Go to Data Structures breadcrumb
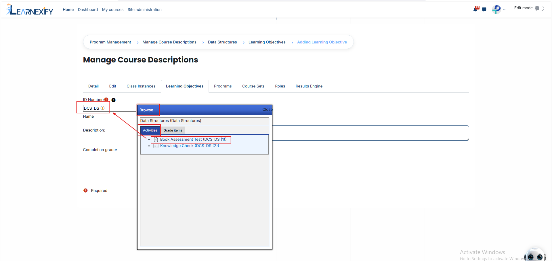Image resolution: width=552 pixels, height=261 pixels. pos(222,42)
